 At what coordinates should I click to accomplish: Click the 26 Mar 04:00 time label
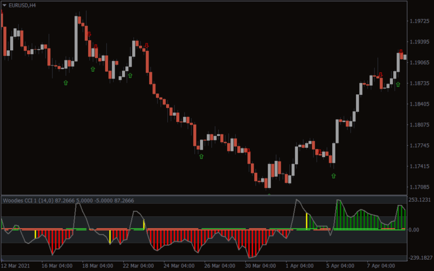[x=220, y=266]
